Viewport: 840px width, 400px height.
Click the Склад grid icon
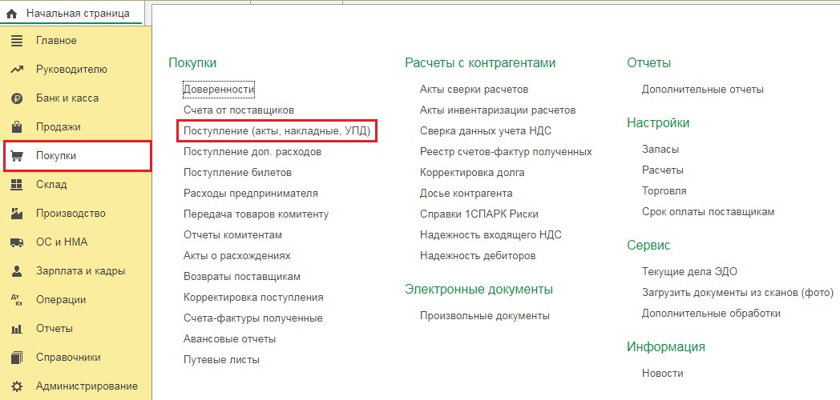(17, 185)
